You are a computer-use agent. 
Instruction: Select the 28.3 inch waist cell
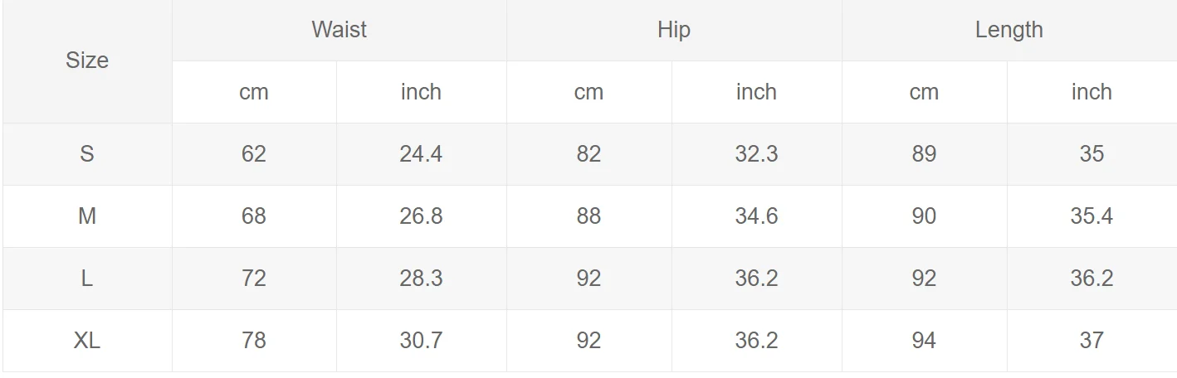click(x=422, y=279)
